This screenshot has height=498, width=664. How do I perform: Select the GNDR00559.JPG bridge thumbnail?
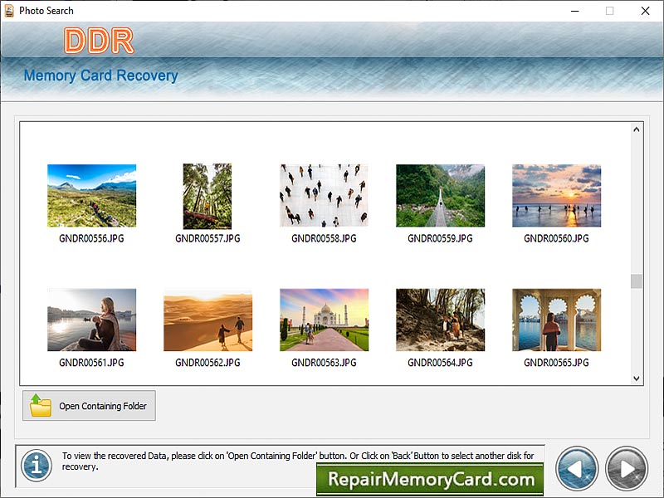pyautogui.click(x=441, y=196)
